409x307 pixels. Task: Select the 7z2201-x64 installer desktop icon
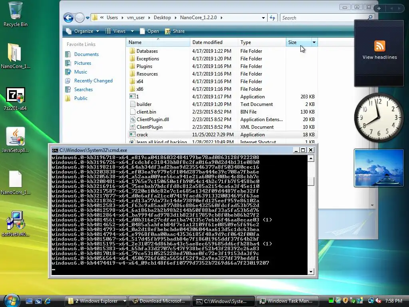click(15, 98)
